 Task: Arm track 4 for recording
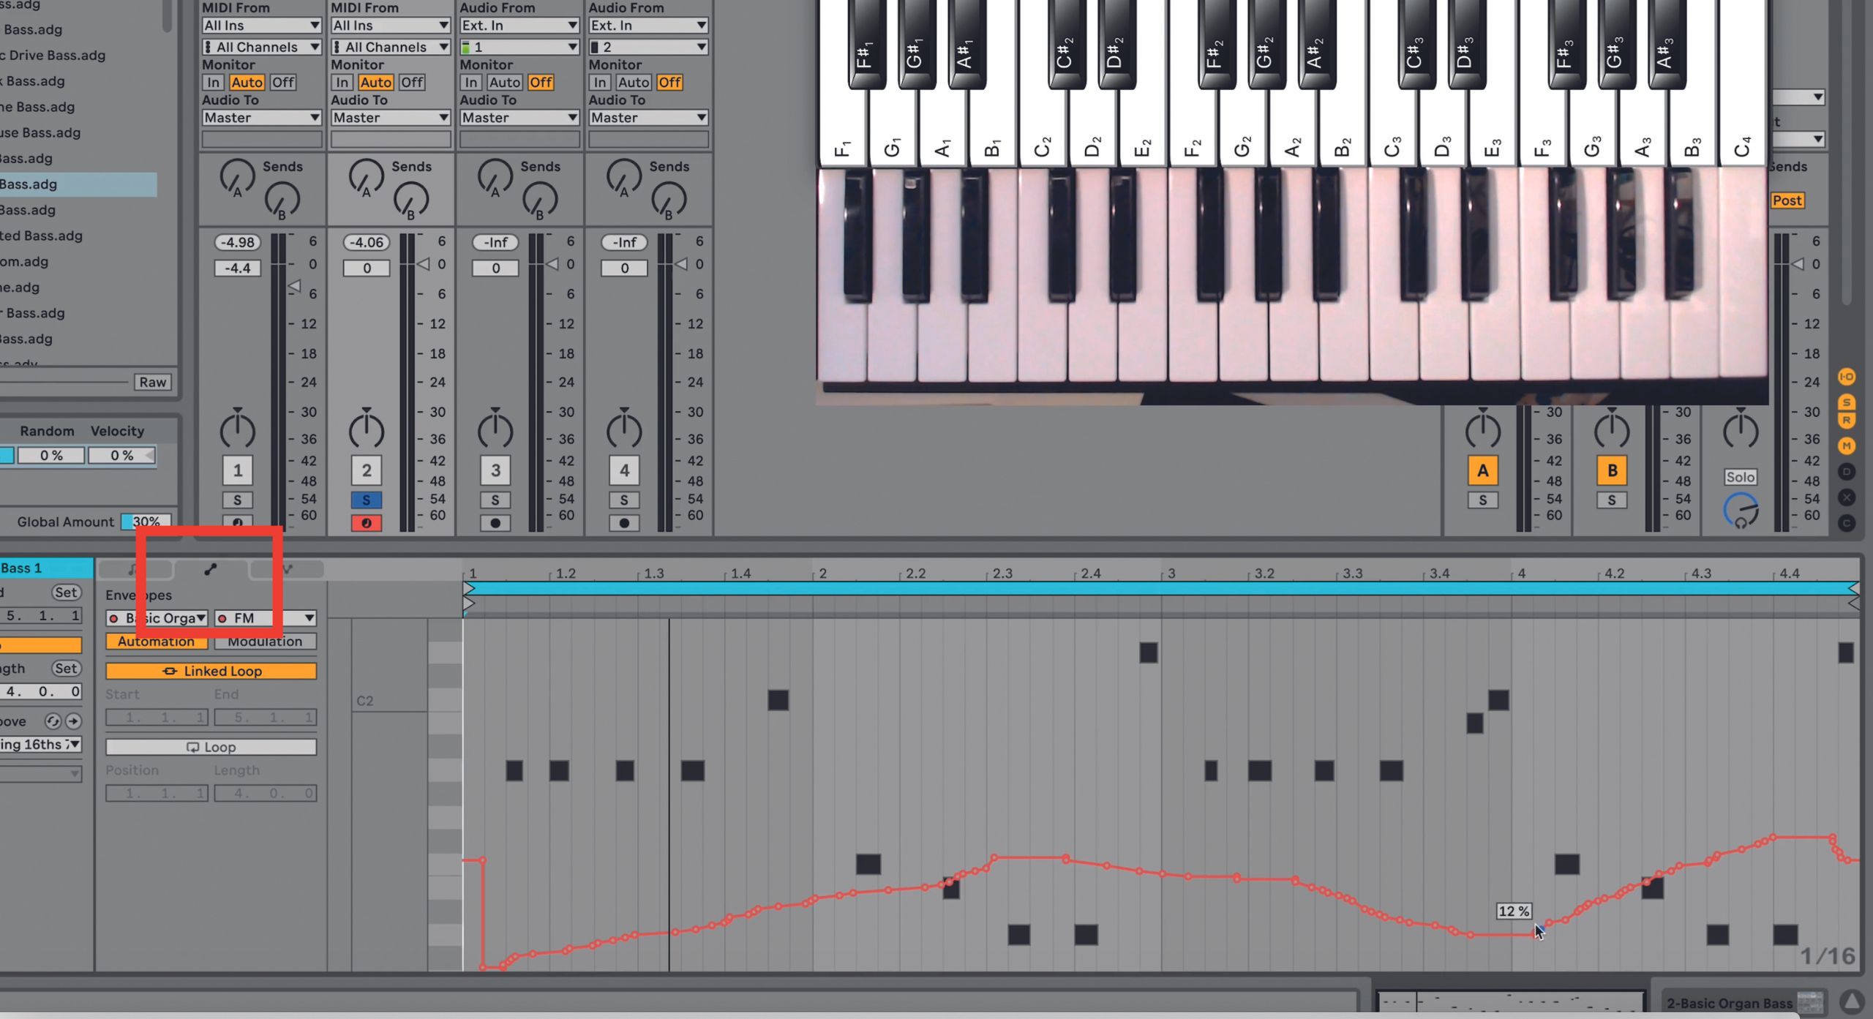click(624, 523)
